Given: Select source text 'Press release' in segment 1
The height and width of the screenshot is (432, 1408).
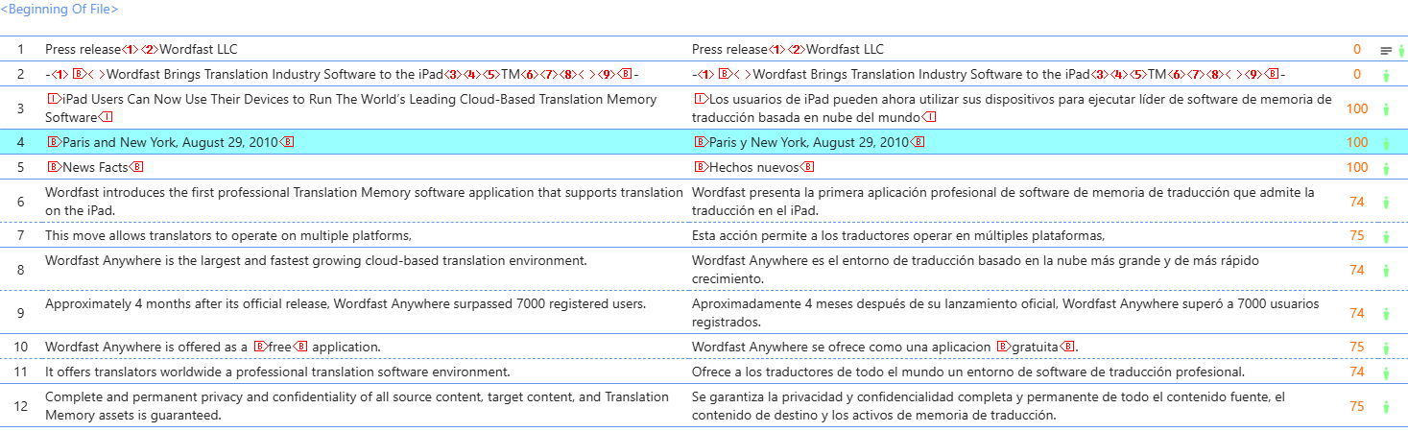Looking at the screenshot, I should [84, 49].
